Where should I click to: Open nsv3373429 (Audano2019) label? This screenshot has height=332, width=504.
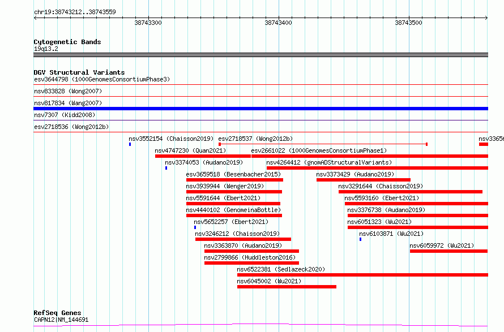[x=355, y=174]
